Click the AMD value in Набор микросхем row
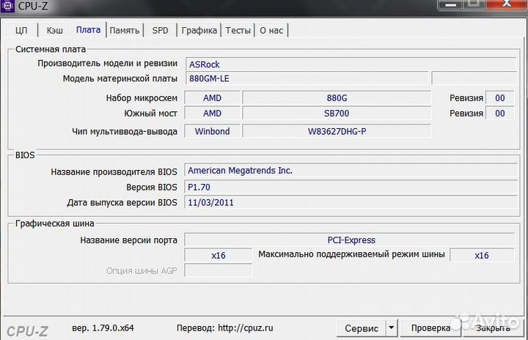This screenshot has width=528, height=340. pyautogui.click(x=212, y=98)
